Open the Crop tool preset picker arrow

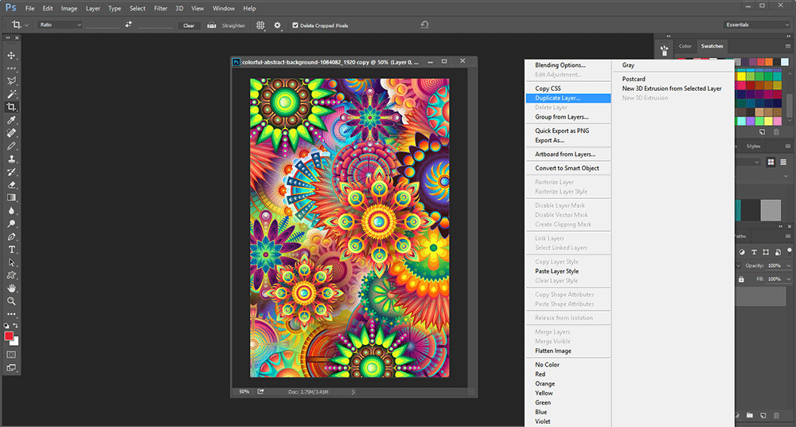(26, 25)
